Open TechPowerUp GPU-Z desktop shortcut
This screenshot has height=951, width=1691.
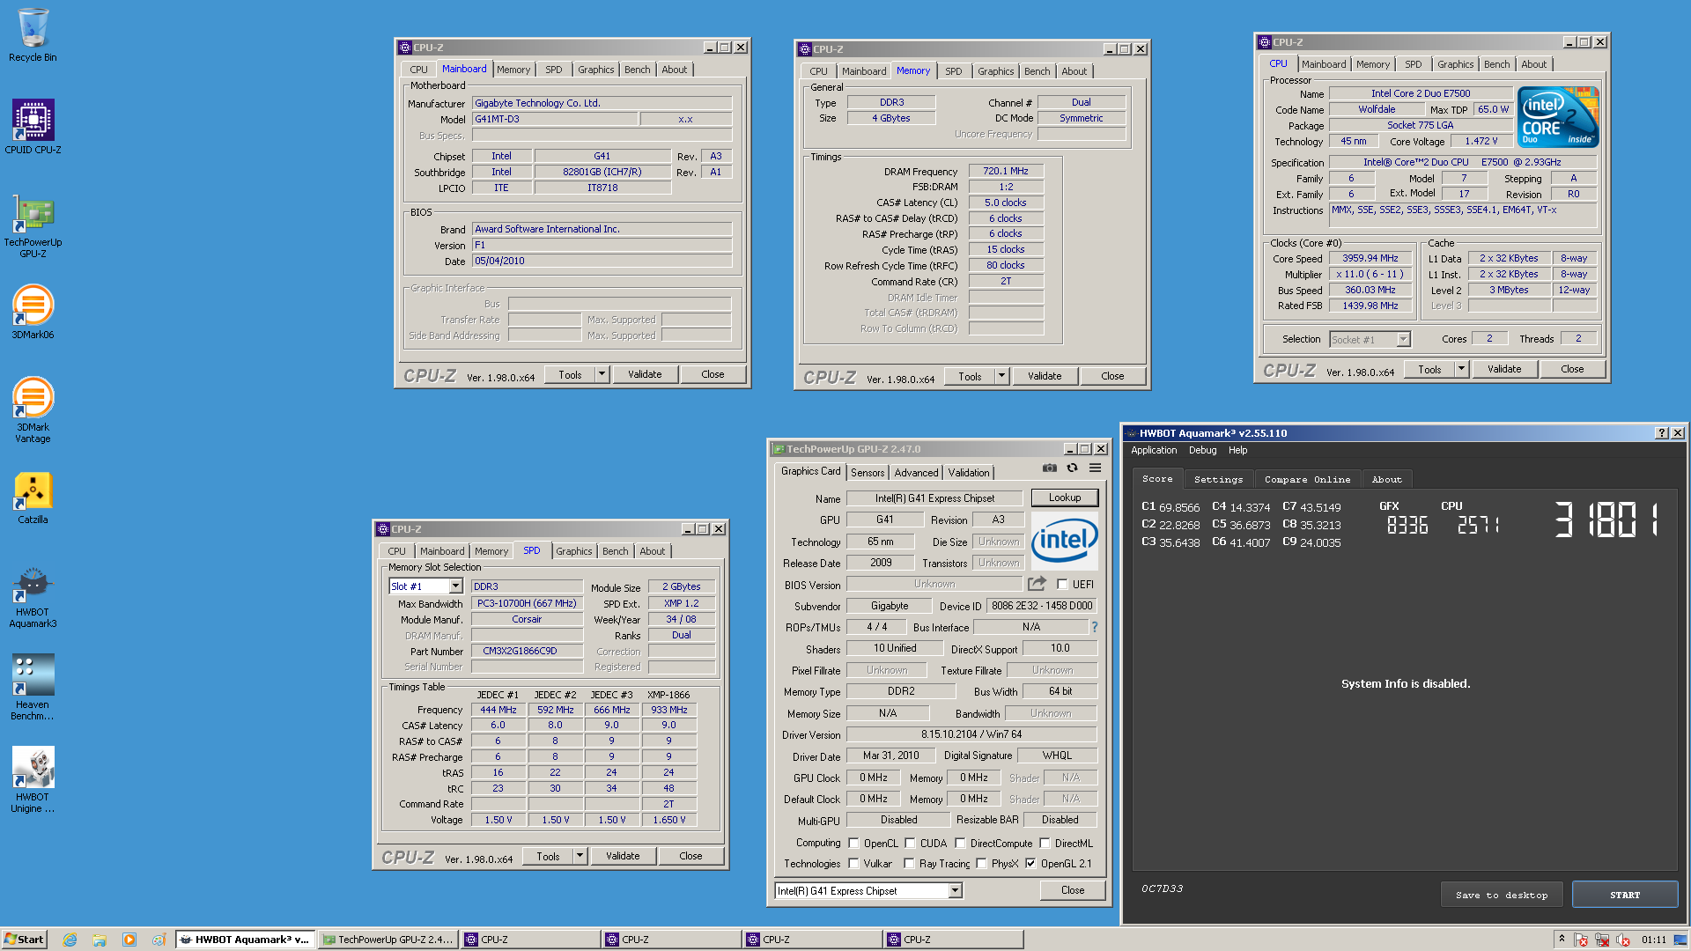[x=33, y=225]
